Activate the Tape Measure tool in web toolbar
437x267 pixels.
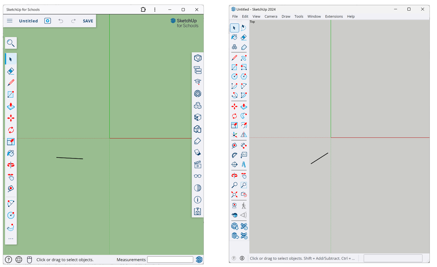tap(11, 189)
